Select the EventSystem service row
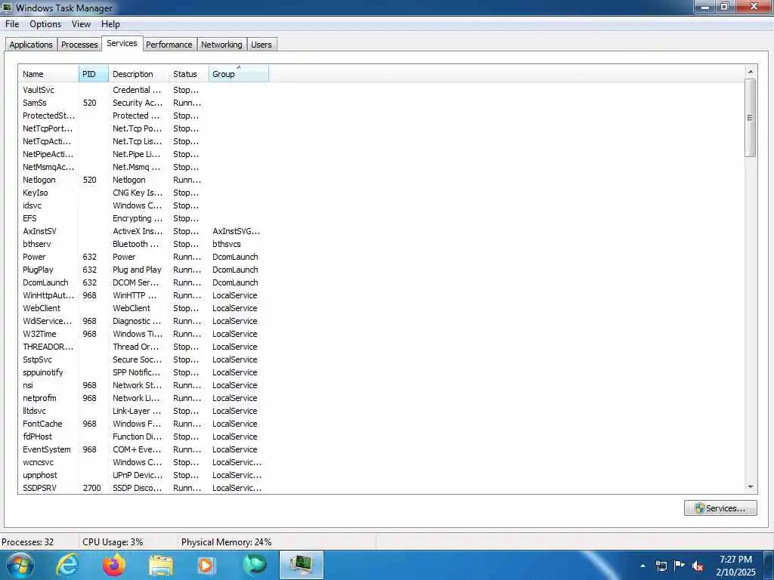The width and height of the screenshot is (774, 580). click(143, 449)
